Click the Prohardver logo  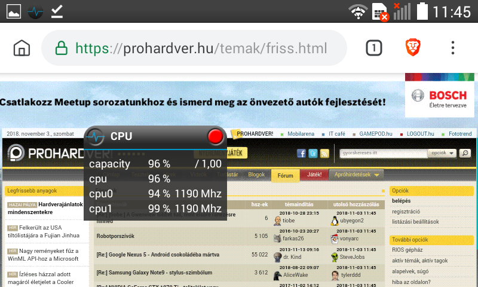[60, 153]
